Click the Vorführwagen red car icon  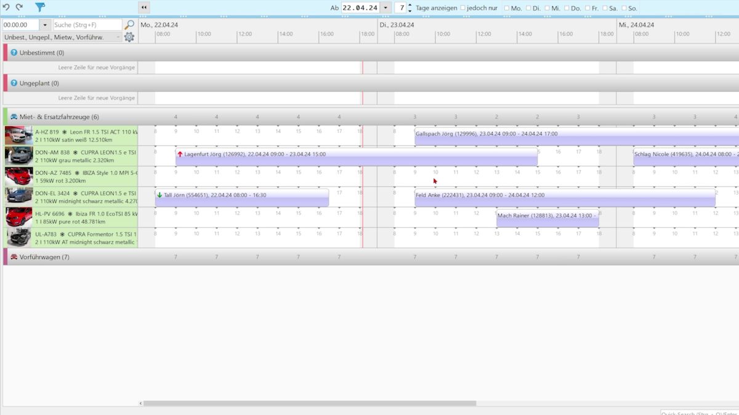[x=14, y=257]
